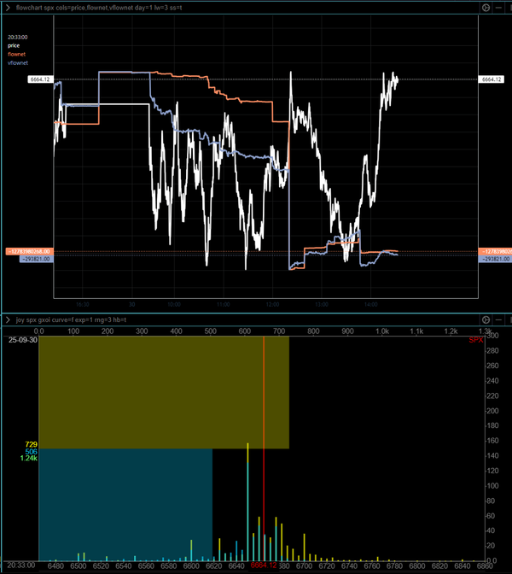Select the olive yellow shaded bar region

(x=164, y=391)
